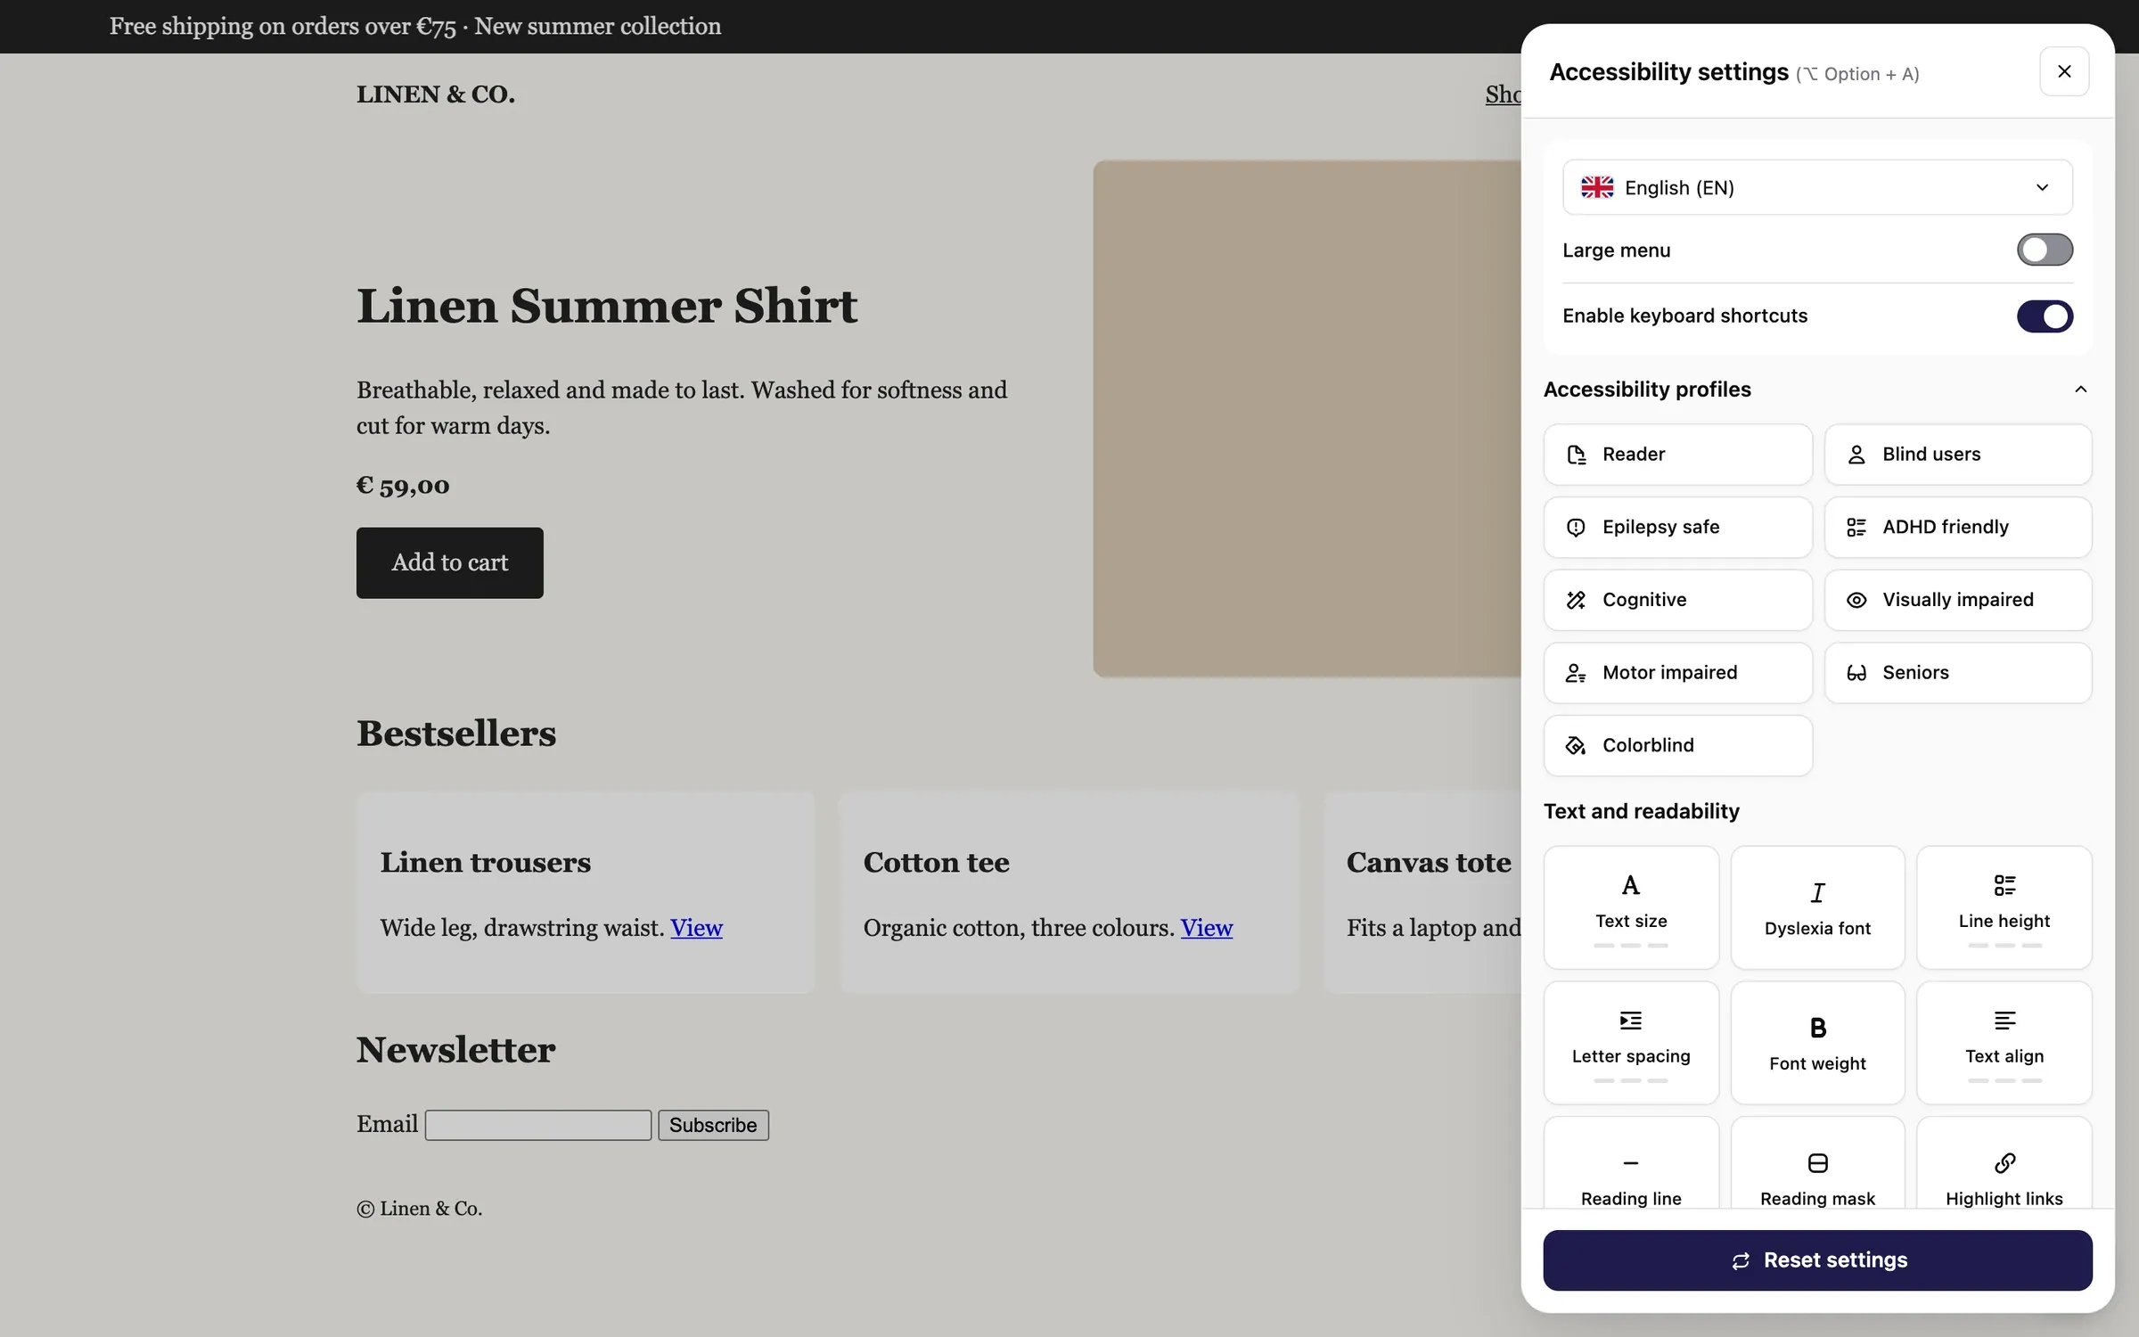Focus the newsletter Email input field
Viewport: 2139px width, 1337px height.
(x=538, y=1125)
